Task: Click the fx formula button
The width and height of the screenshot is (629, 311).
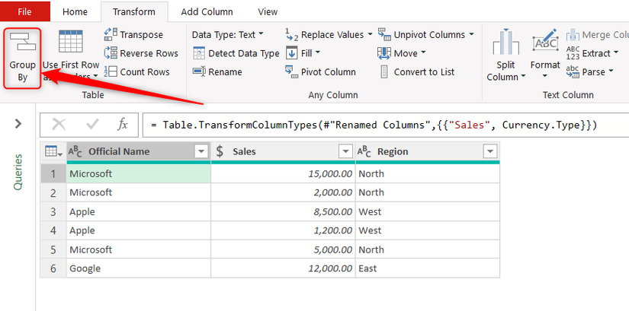Action: [122, 125]
